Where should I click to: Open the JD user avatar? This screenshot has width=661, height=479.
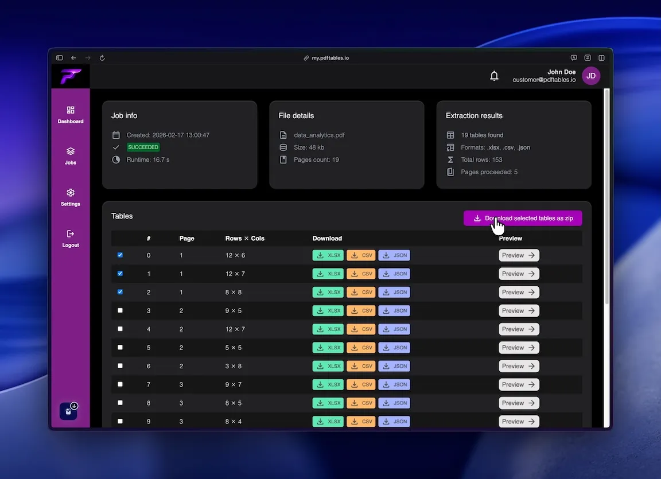pyautogui.click(x=591, y=75)
